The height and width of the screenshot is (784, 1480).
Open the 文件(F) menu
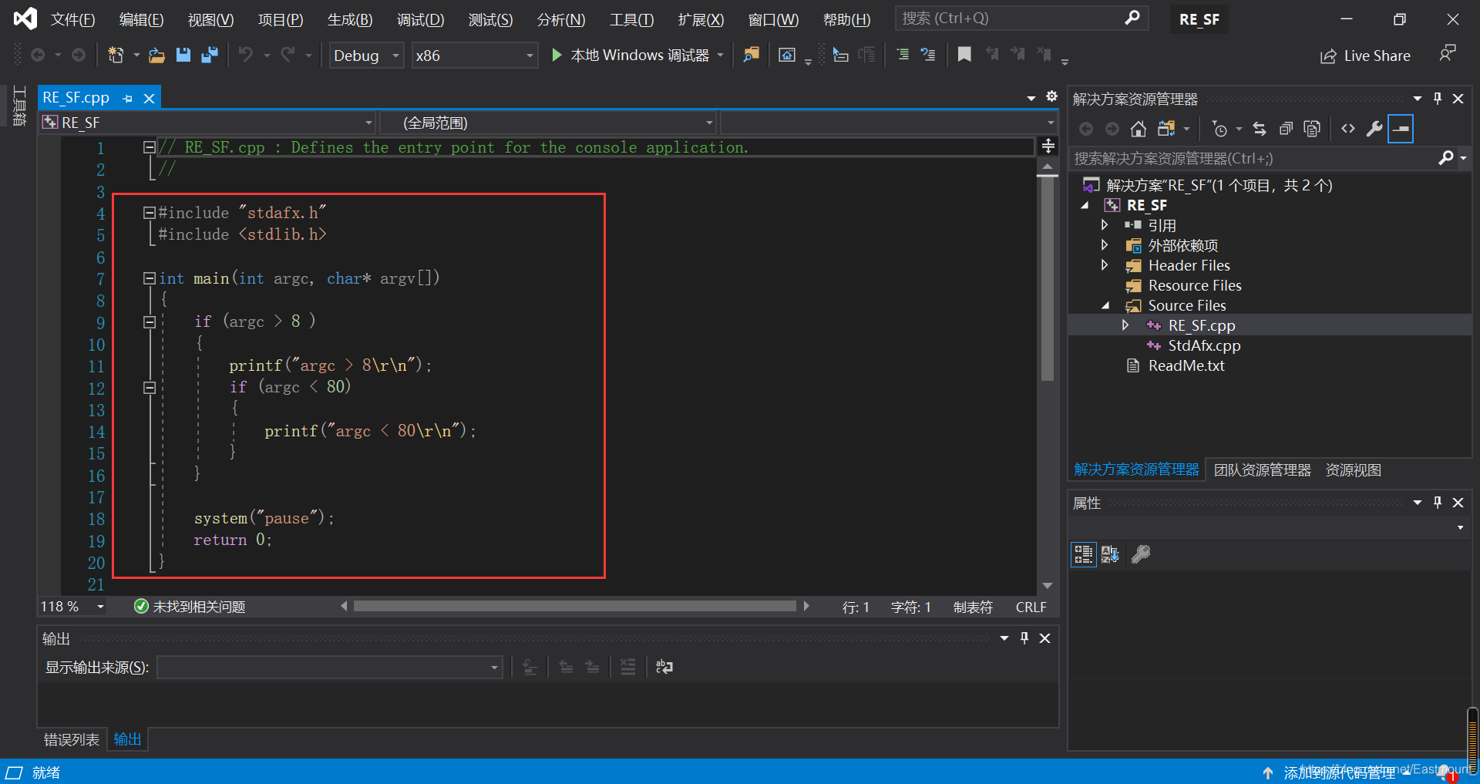pyautogui.click(x=73, y=20)
